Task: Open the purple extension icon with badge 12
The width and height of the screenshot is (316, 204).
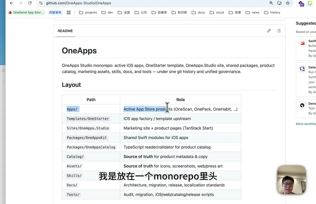Action: click(x=301, y=4)
